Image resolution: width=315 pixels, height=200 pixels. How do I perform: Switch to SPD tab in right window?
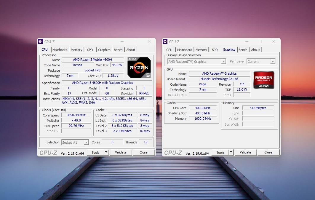tap(215, 50)
